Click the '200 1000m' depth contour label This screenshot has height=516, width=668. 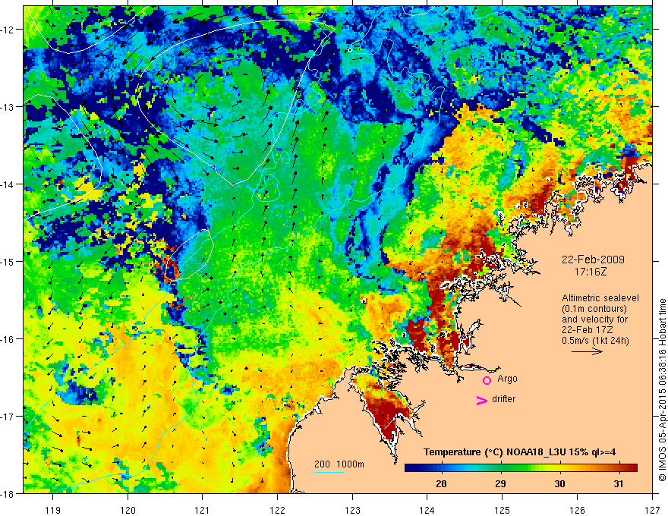339,464
